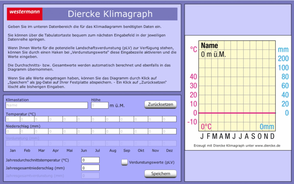Image resolution: width=294 pixels, height=184 pixels.
Task: Select the June Temperatur field
Action: [x=84, y=119]
